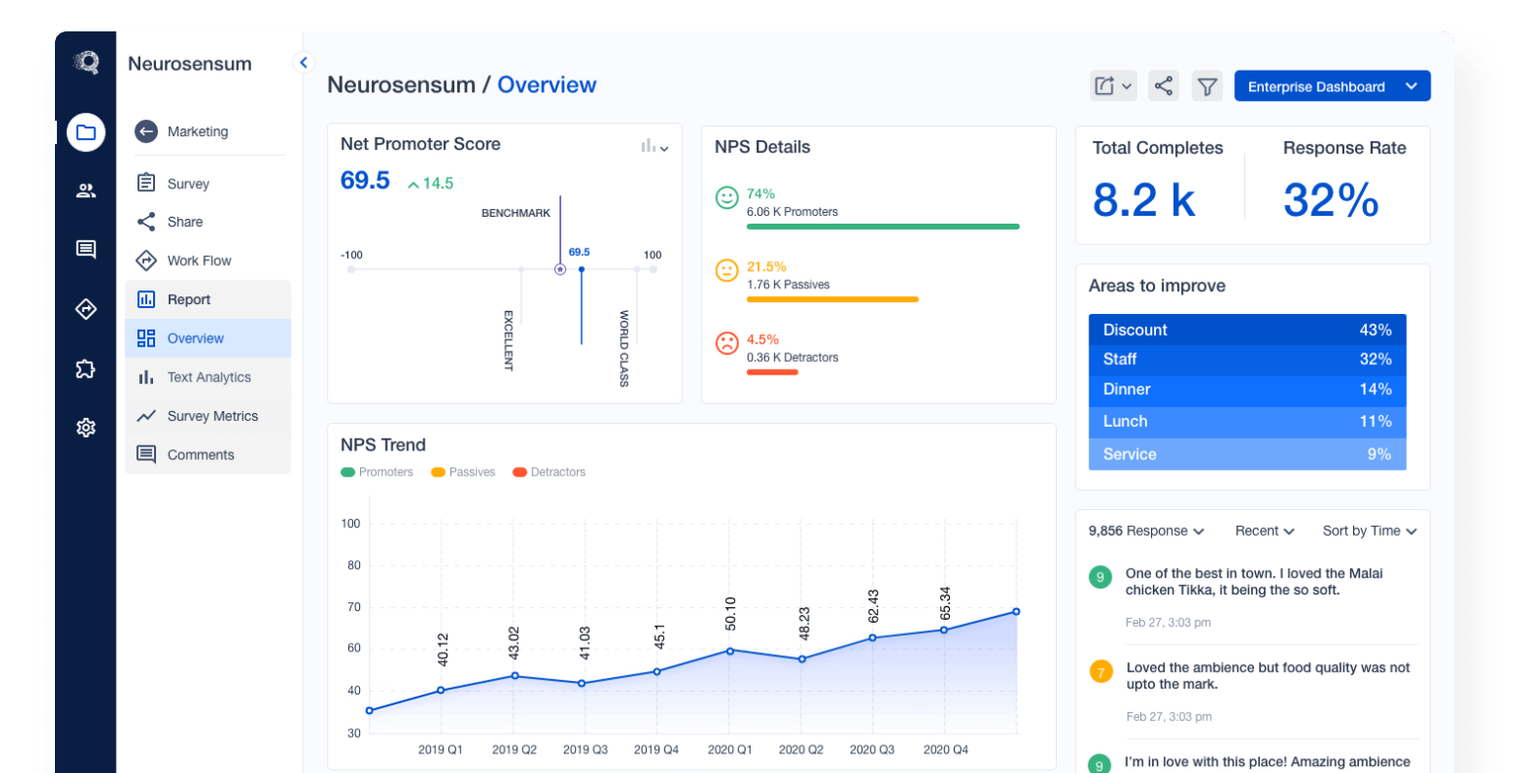The width and height of the screenshot is (1517, 773).
Task: Click the Neurosensum logo in dark sidebar
Action: coord(86,63)
